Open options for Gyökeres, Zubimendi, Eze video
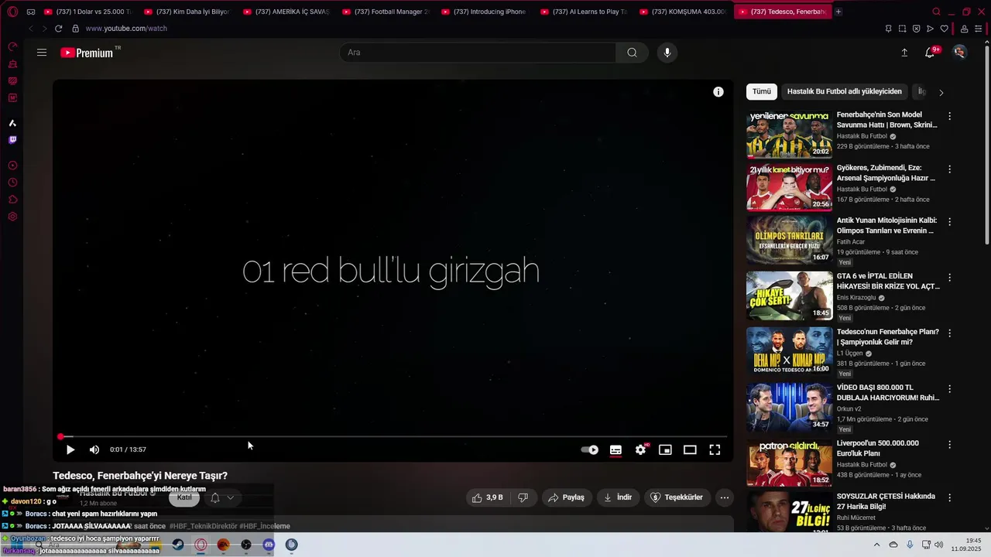 click(949, 169)
